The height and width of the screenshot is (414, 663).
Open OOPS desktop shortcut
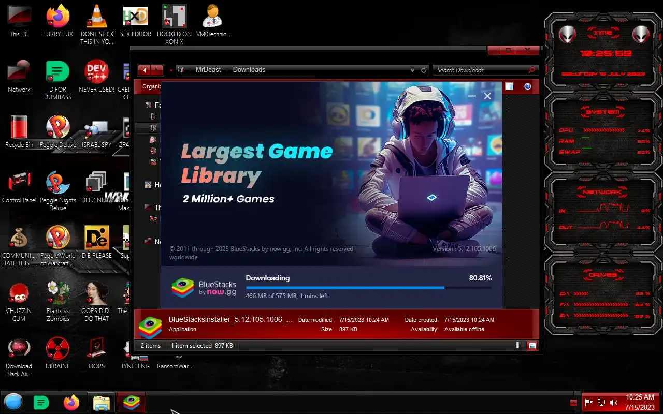tap(96, 353)
